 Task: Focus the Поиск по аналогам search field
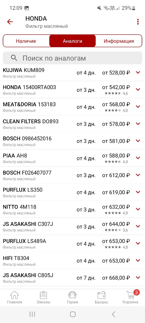click(x=72, y=58)
